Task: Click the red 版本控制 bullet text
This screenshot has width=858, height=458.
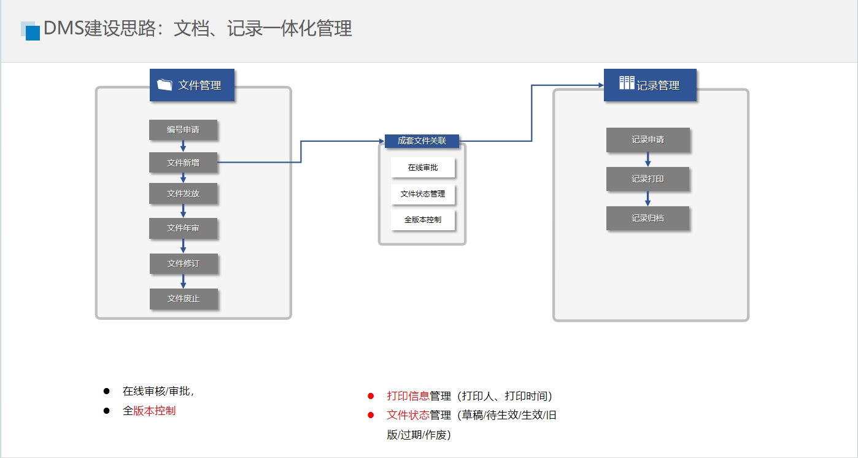Action: pos(154,411)
